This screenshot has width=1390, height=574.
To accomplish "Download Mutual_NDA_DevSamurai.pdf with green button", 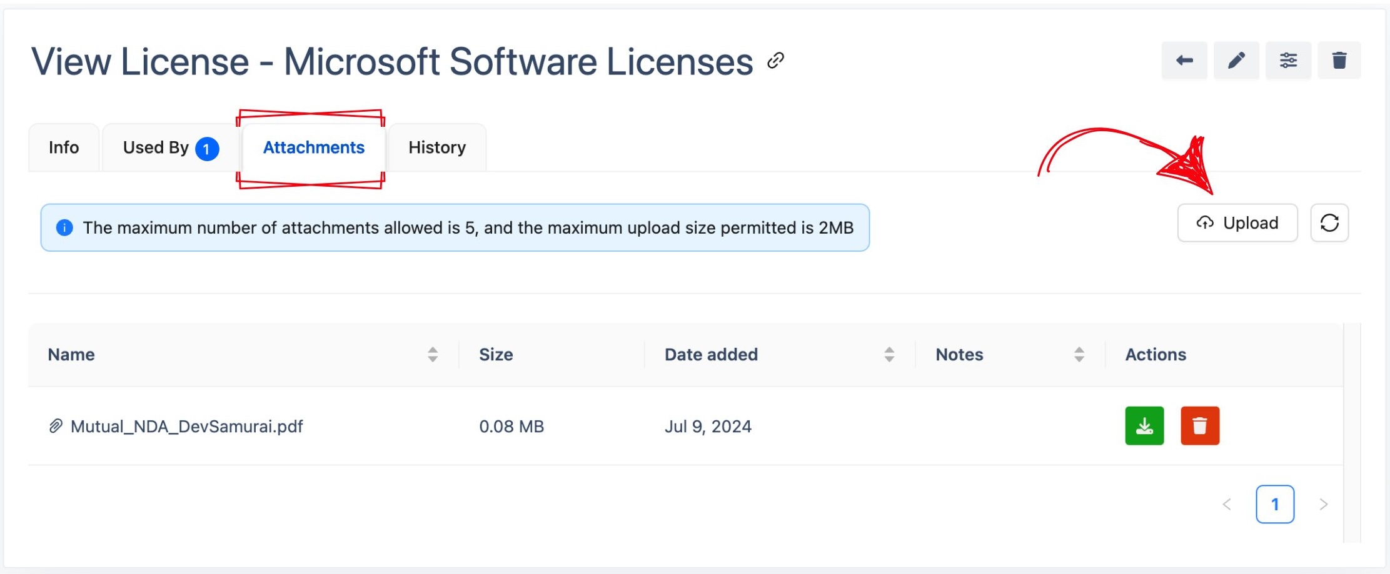I will (x=1144, y=426).
